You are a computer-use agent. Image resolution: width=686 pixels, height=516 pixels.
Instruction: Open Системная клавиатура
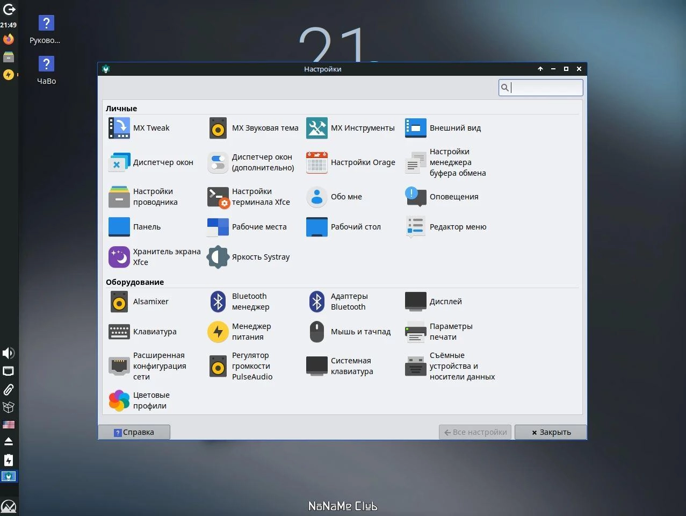click(x=340, y=366)
